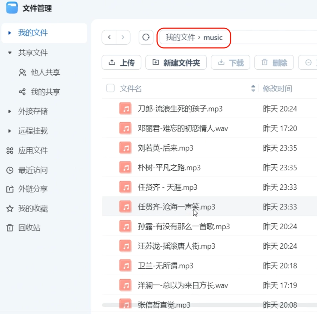Image resolution: width=317 pixels, height=314 pixels.
Task: Click music in the breadcrumb path
Action: click(x=213, y=38)
